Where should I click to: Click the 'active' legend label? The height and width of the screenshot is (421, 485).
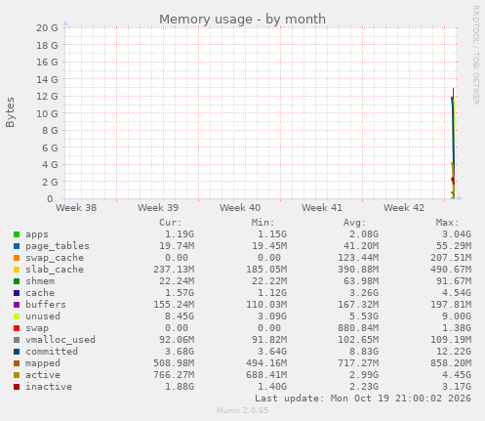[43, 375]
